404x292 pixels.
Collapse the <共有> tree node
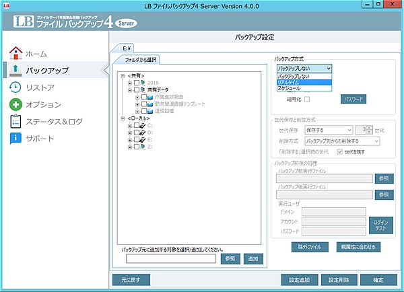click(122, 75)
